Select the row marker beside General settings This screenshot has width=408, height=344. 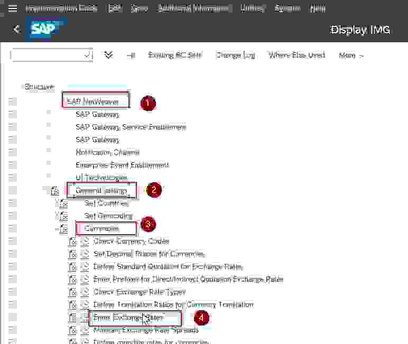tap(12, 191)
